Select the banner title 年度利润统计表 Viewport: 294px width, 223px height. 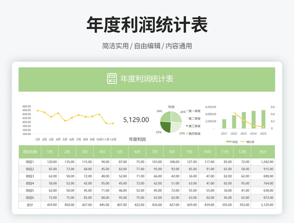pyautogui.click(x=147, y=79)
